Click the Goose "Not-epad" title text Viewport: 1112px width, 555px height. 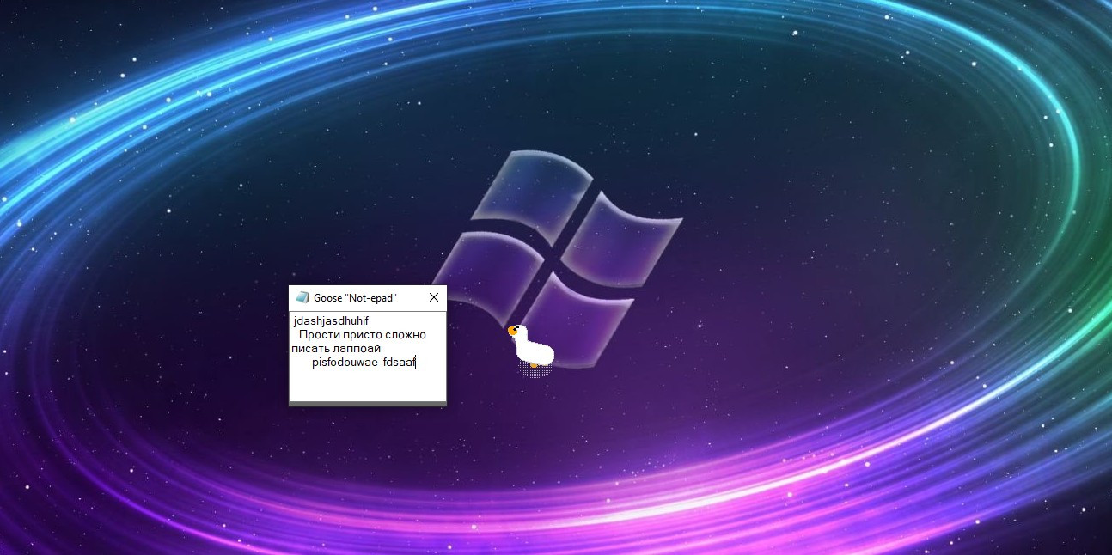click(355, 297)
